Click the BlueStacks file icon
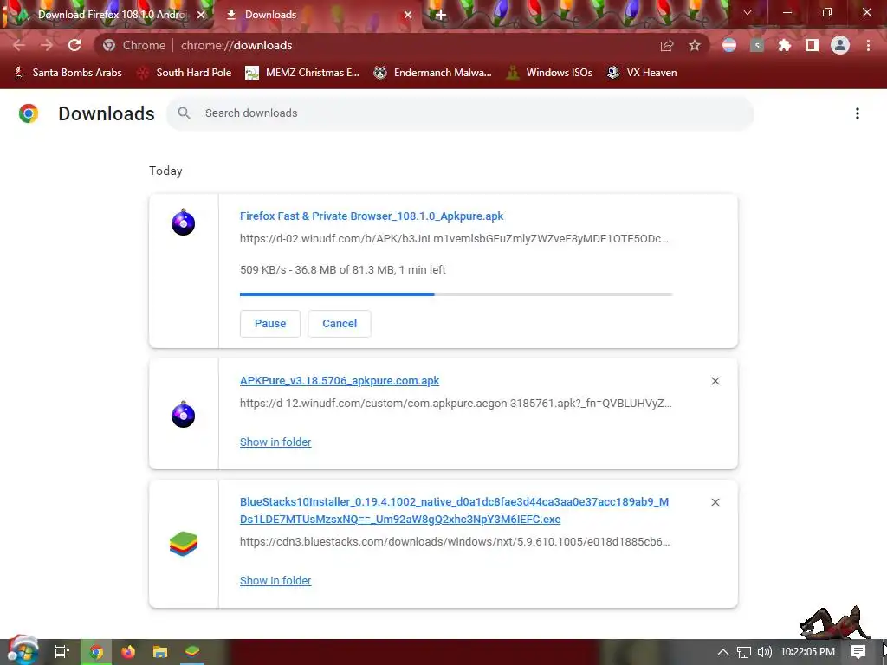This screenshot has width=887, height=665. tap(184, 544)
